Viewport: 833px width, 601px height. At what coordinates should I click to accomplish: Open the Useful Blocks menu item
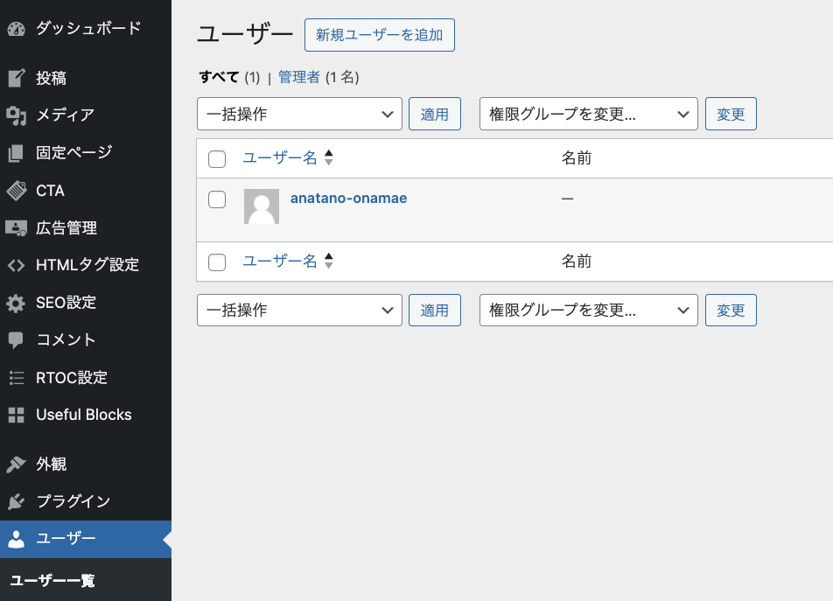pyautogui.click(x=84, y=415)
